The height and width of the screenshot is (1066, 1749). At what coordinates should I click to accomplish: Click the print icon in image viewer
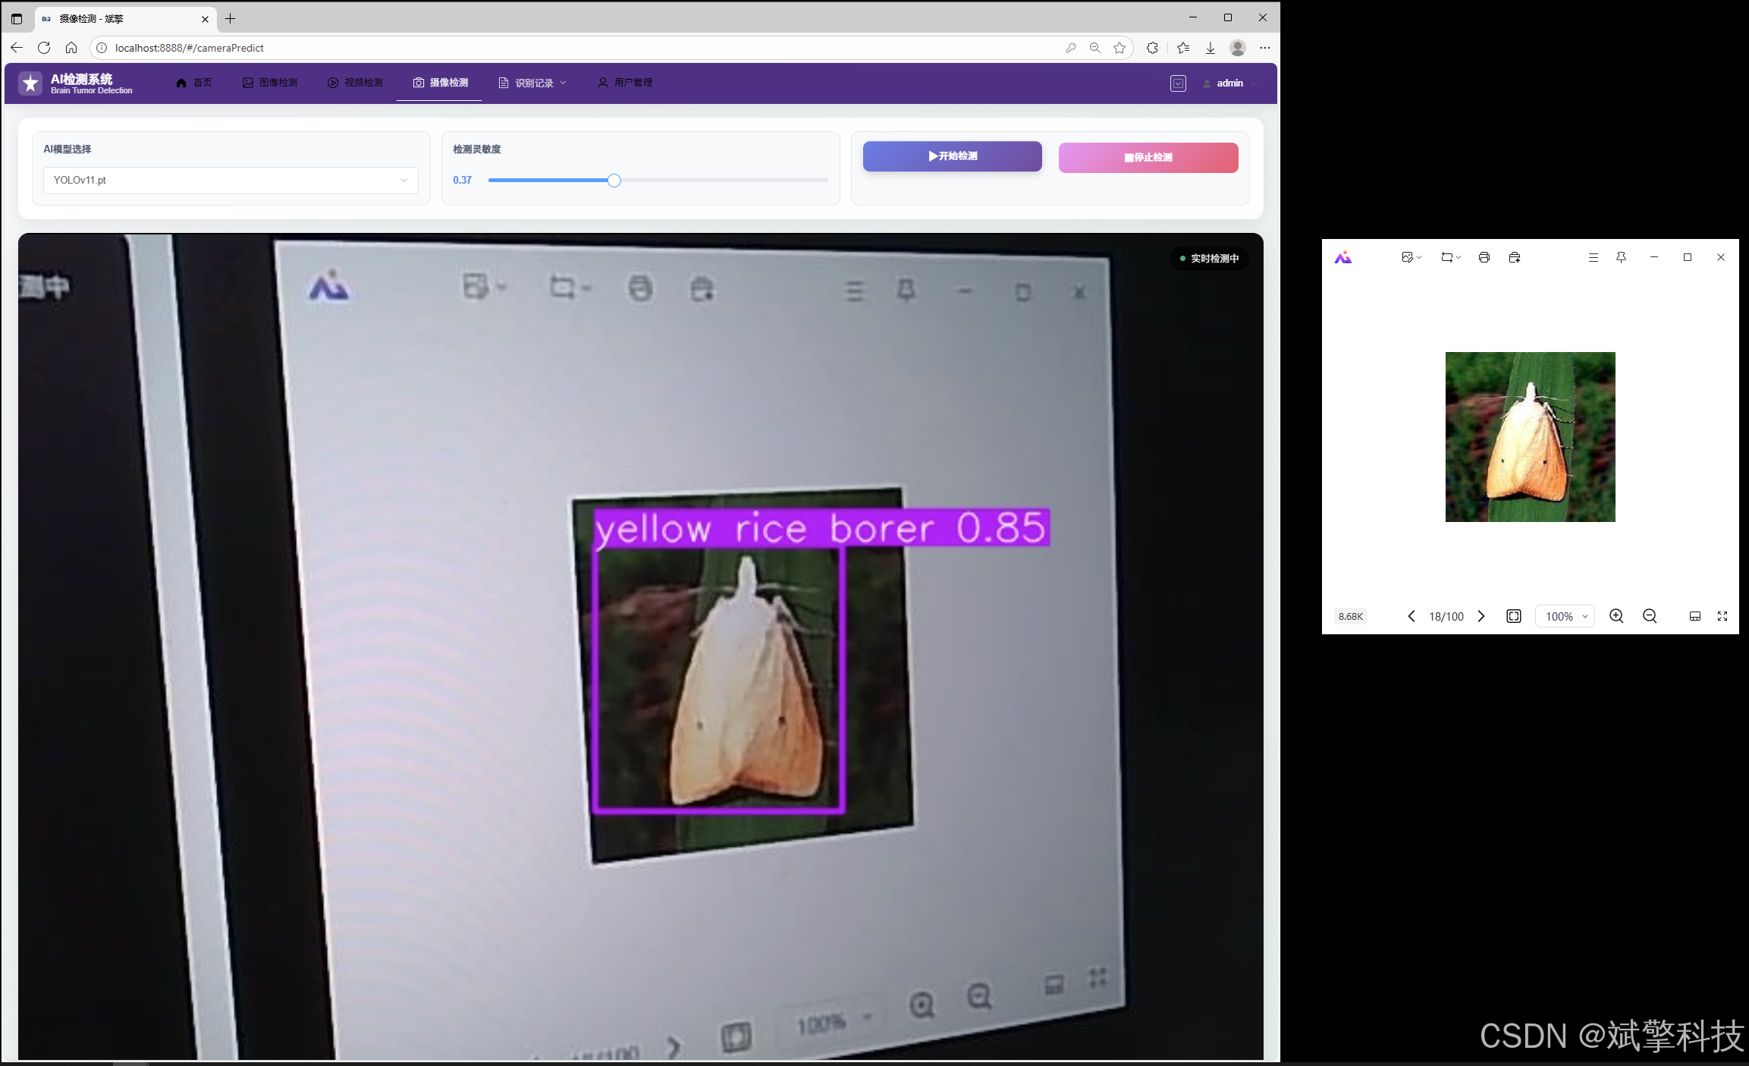click(x=1484, y=258)
